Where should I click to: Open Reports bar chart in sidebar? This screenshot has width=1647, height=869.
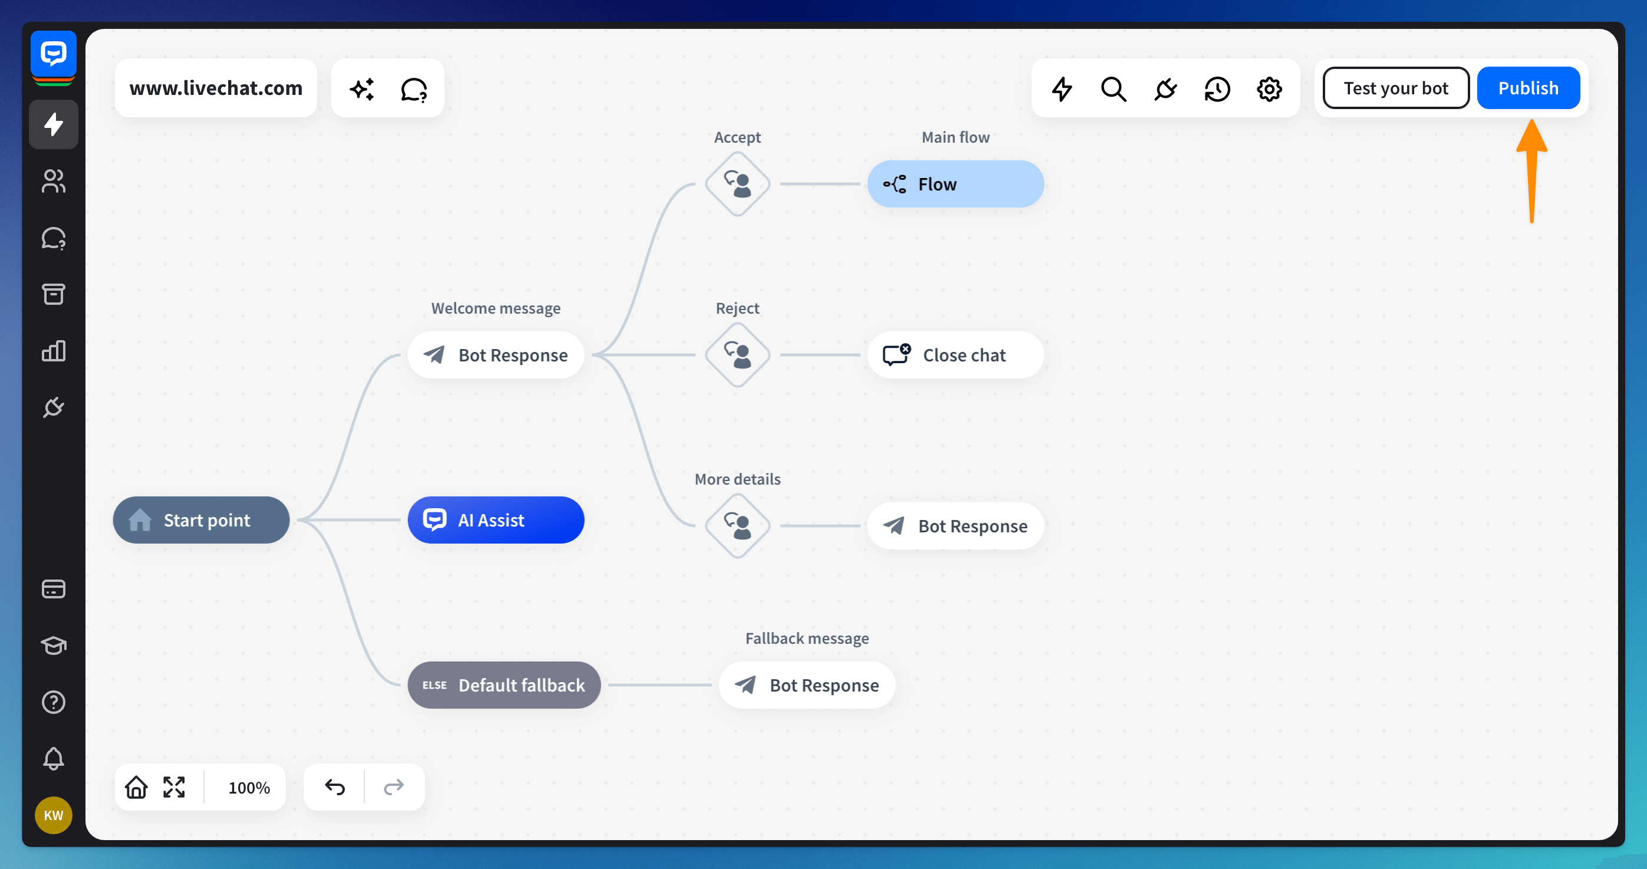(53, 351)
